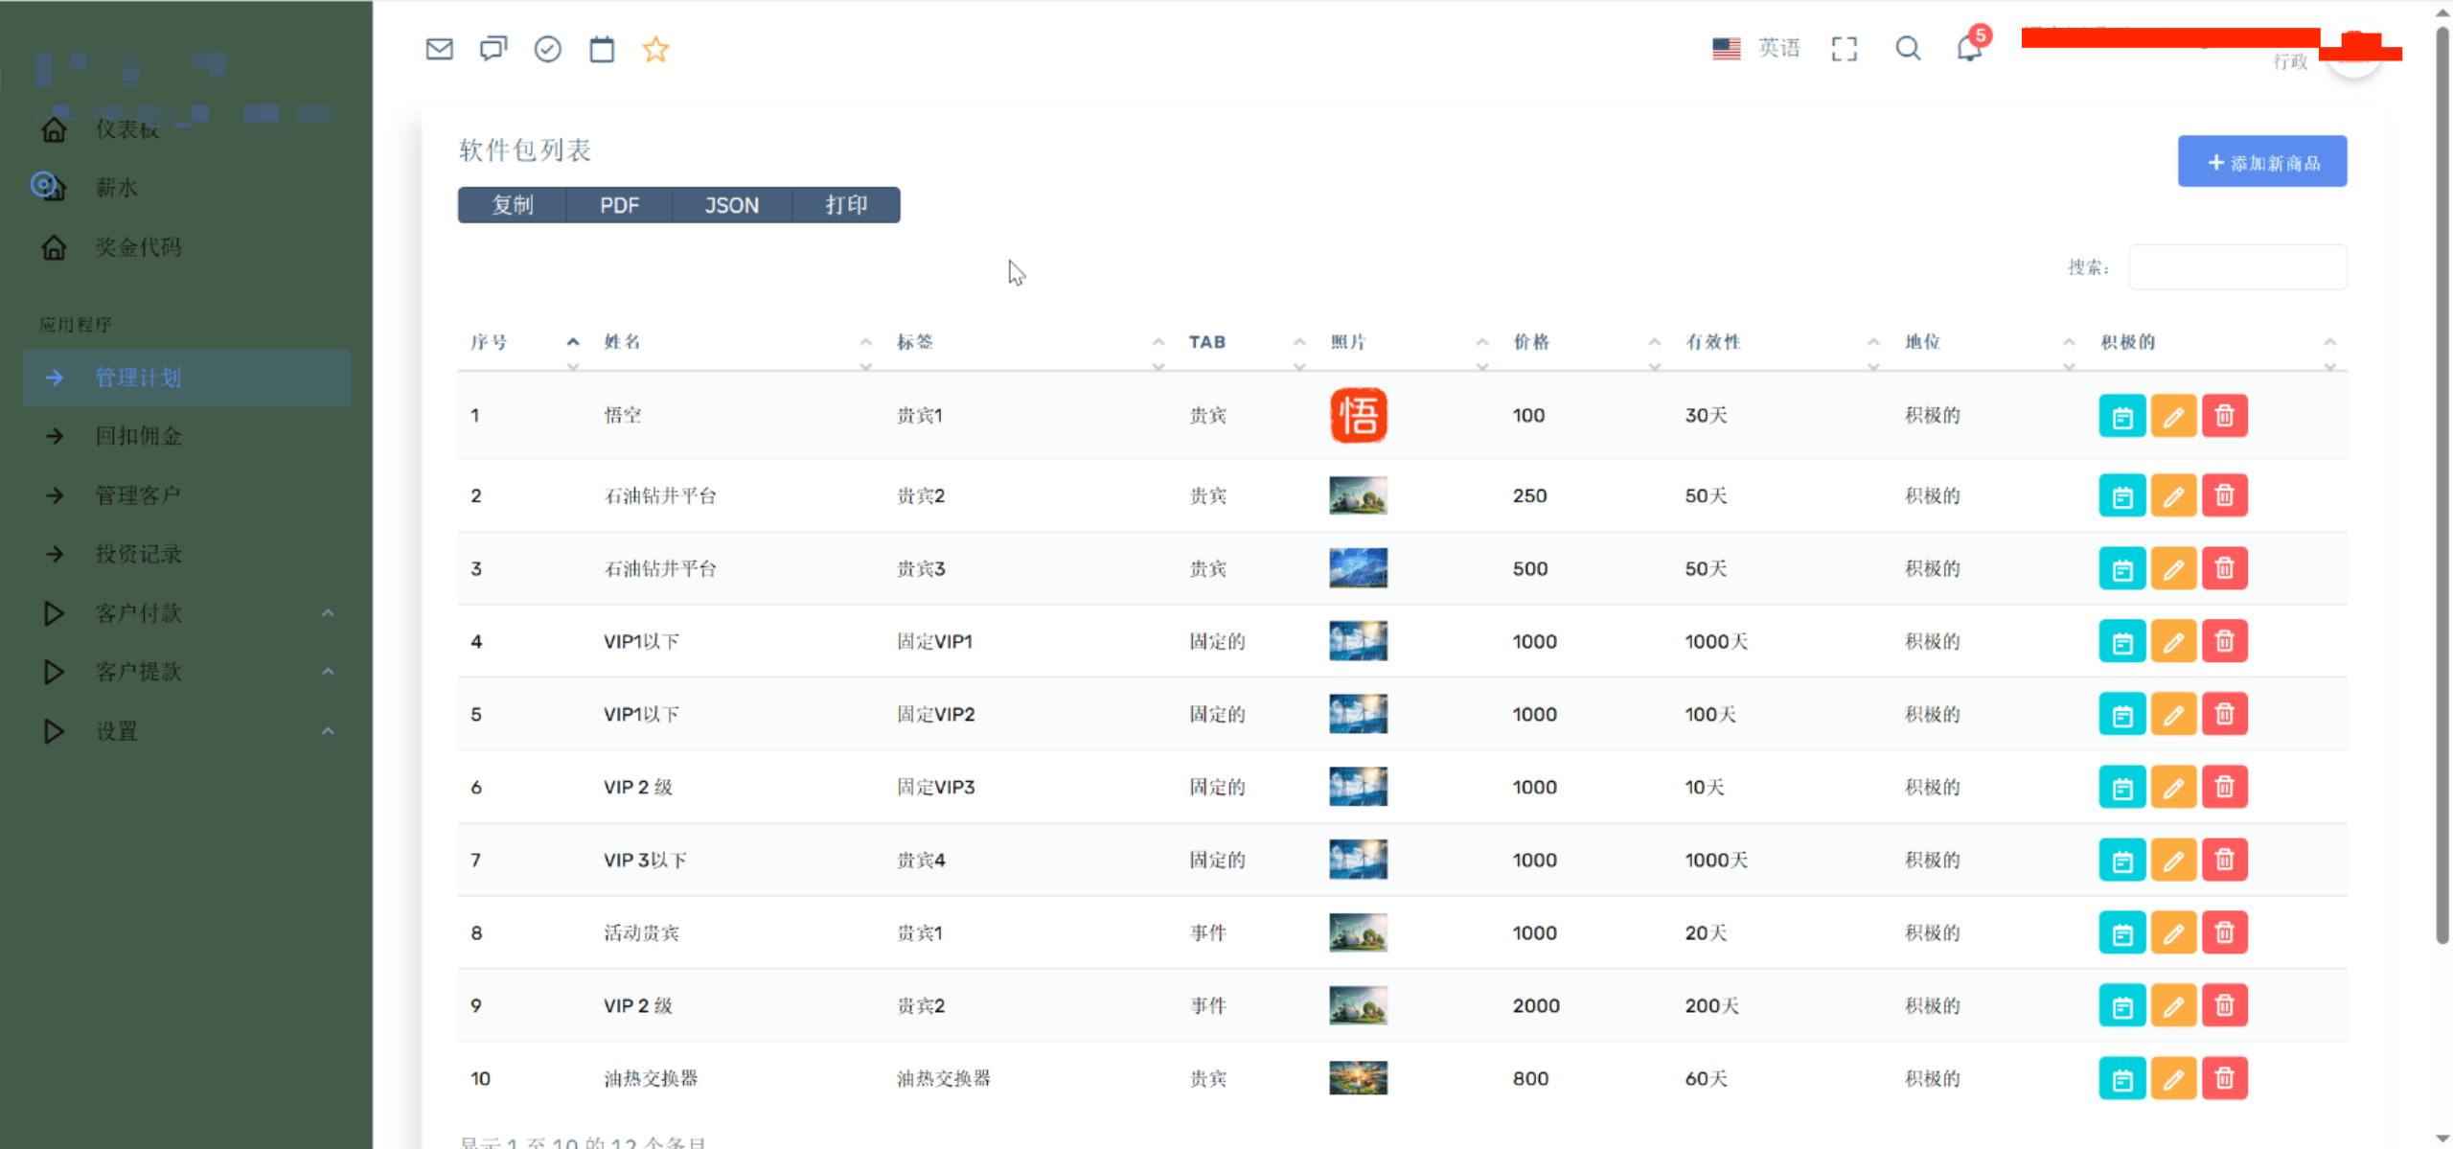This screenshot has height=1149, width=2453.
Task: Click the checkmark tasks icon
Action: [x=547, y=49]
